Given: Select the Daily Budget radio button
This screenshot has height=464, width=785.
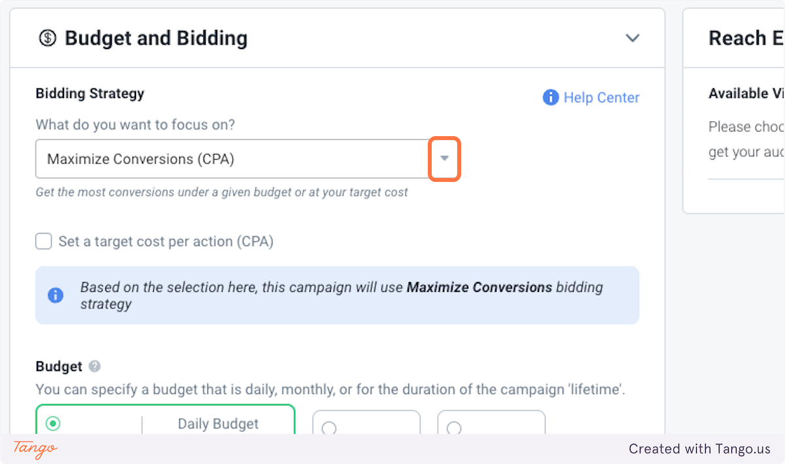Looking at the screenshot, I should click(x=53, y=424).
